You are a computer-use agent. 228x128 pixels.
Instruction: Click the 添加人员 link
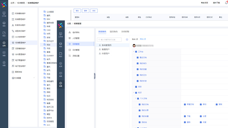click(143, 39)
